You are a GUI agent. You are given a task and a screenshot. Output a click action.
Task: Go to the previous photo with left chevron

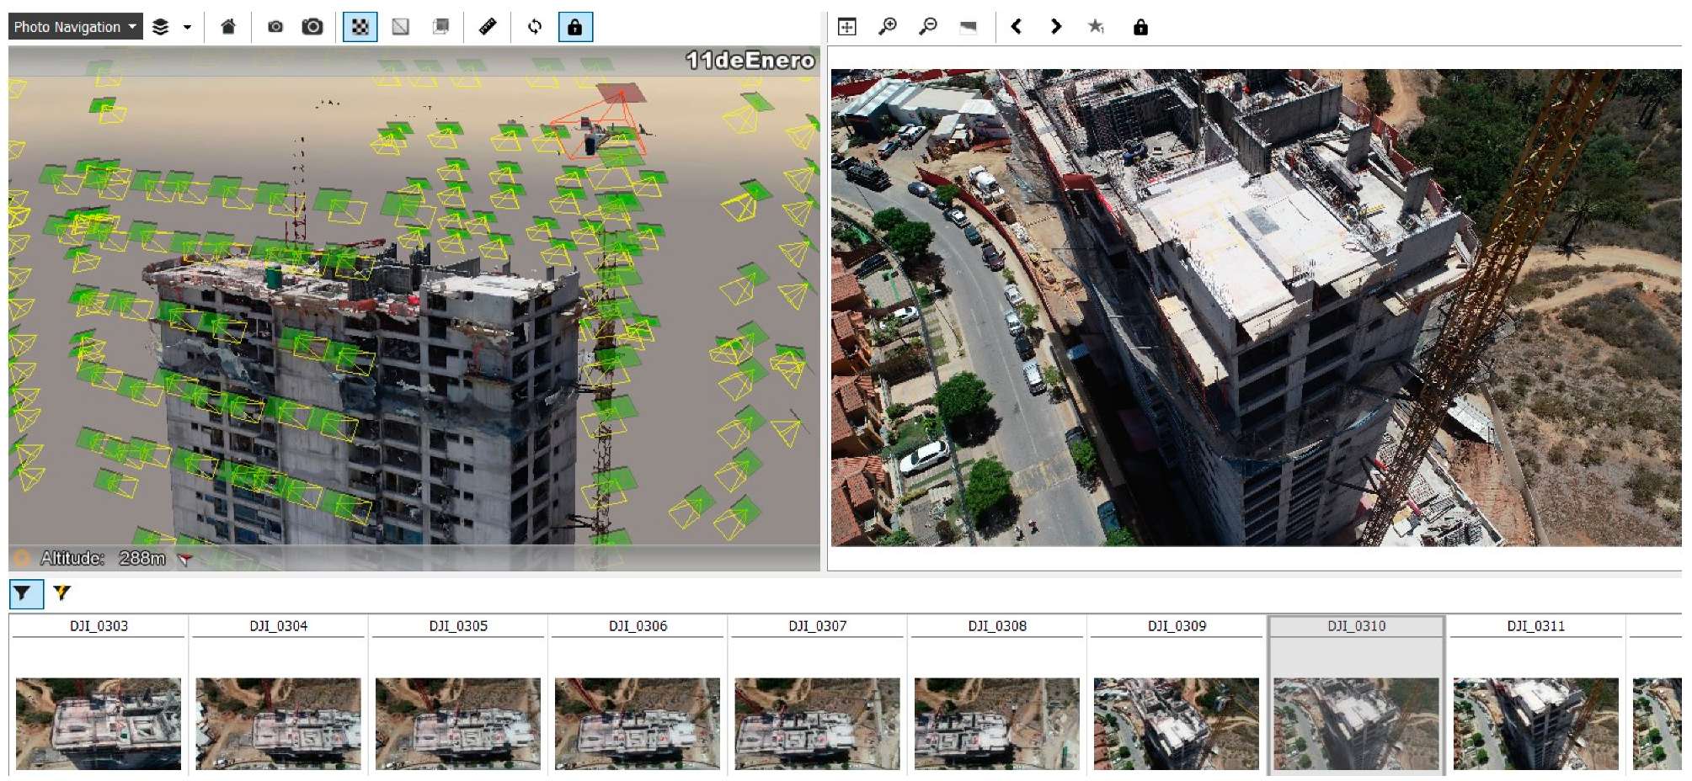[x=1017, y=27]
